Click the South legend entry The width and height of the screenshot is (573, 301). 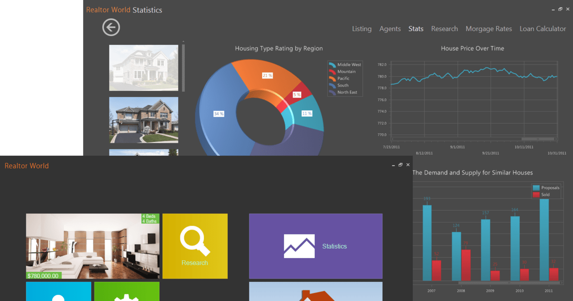pos(339,86)
